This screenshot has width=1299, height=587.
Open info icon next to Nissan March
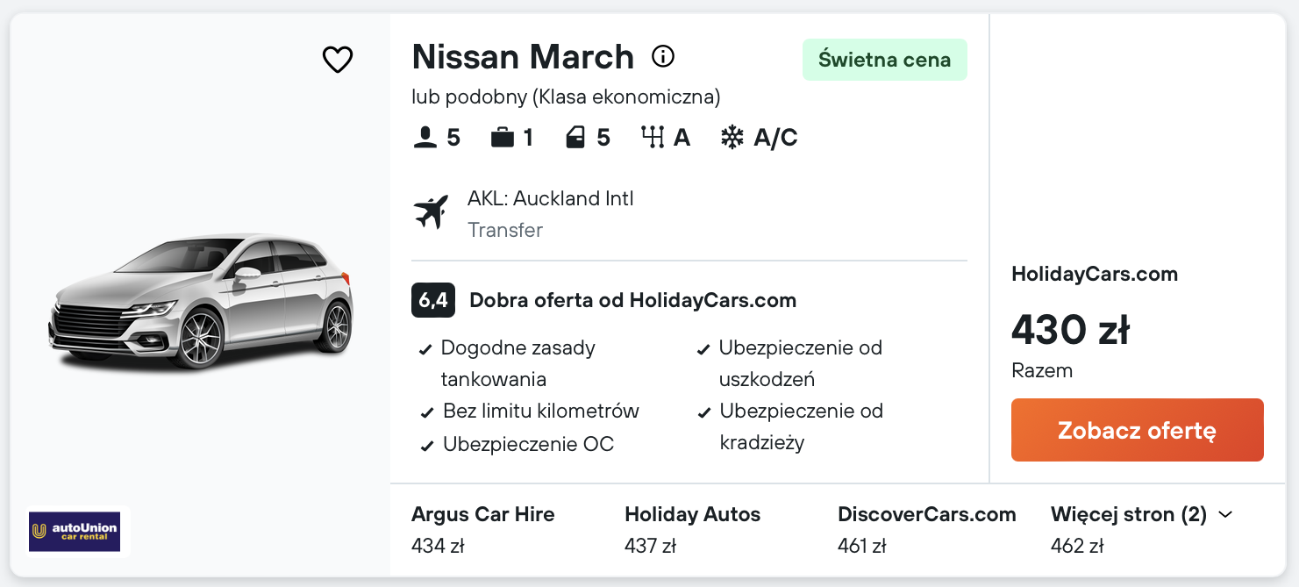[663, 57]
